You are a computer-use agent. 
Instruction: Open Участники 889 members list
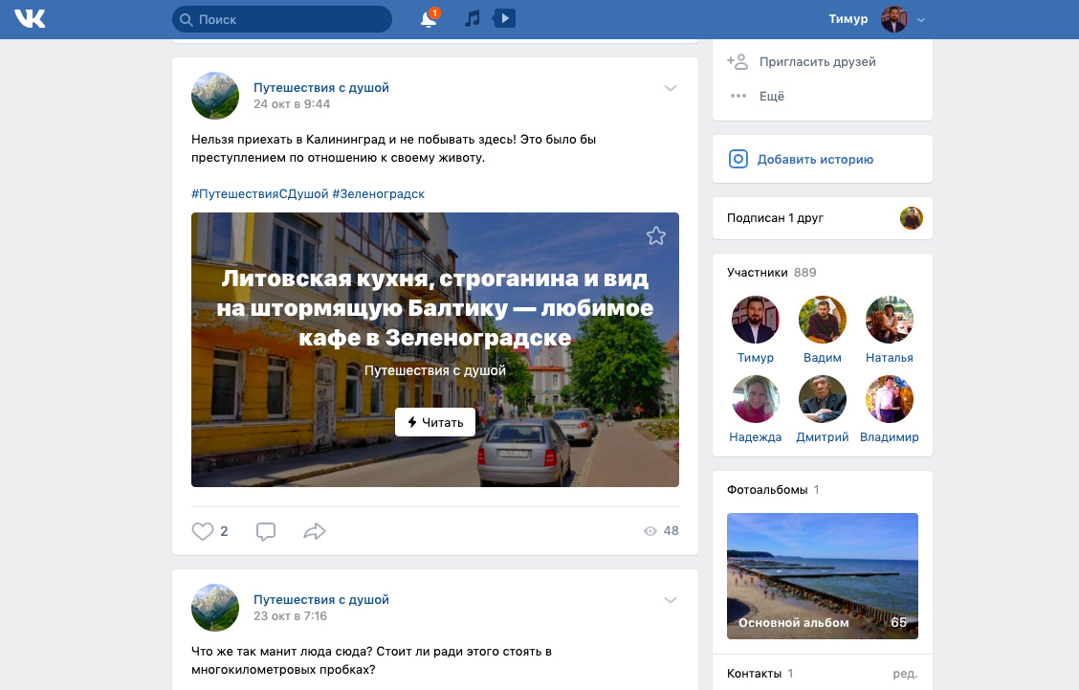tap(771, 273)
